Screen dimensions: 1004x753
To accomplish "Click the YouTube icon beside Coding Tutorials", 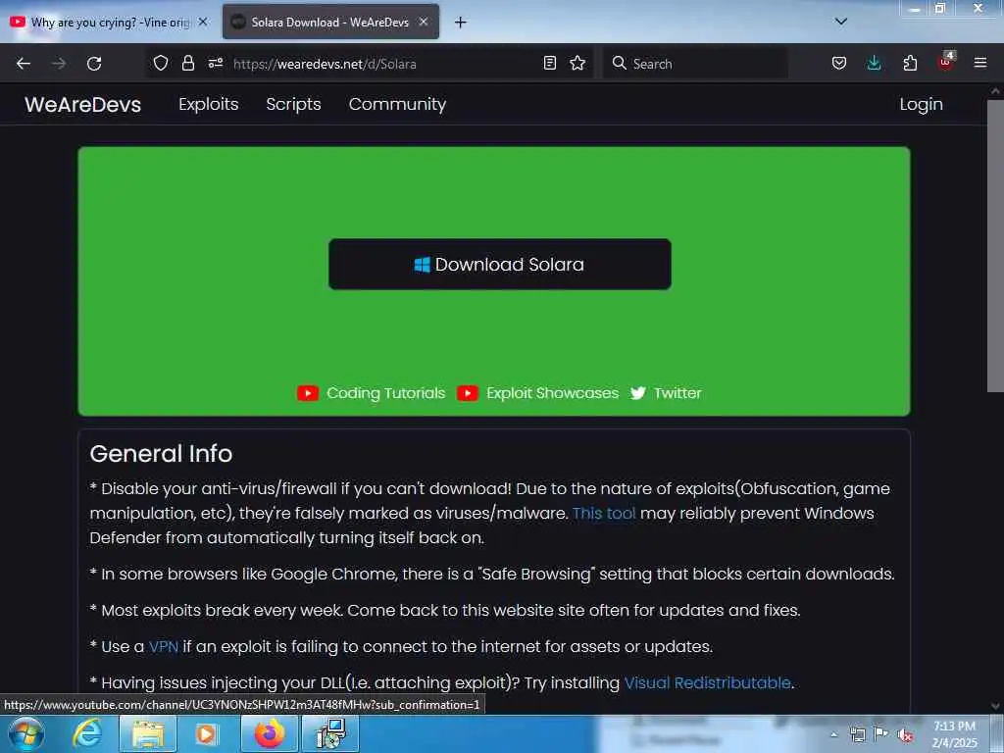I will (307, 393).
